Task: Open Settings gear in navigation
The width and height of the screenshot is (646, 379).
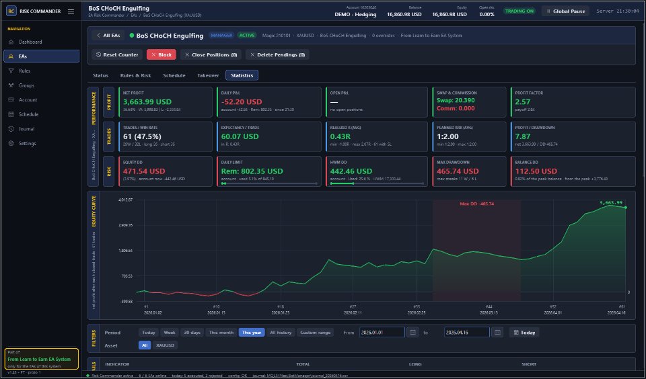Action: pyautogui.click(x=11, y=144)
